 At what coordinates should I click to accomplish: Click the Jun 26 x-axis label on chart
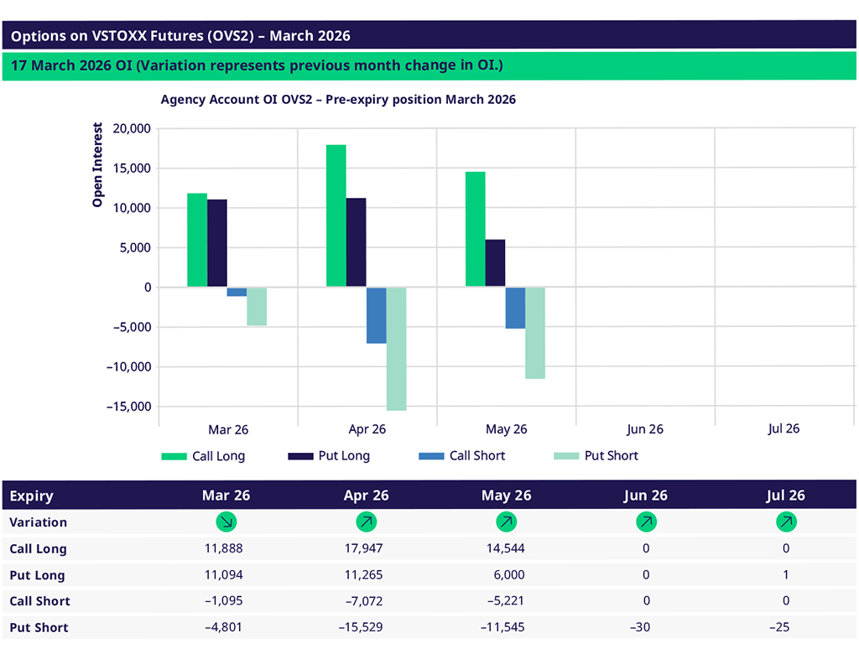point(644,429)
